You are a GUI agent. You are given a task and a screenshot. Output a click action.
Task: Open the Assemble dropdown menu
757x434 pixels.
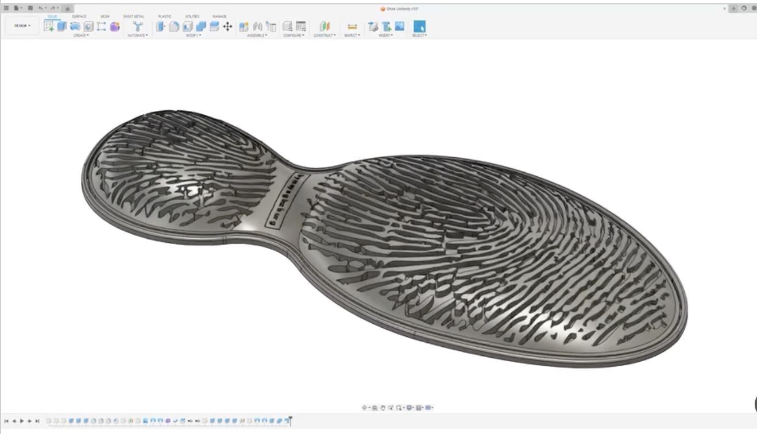tap(257, 36)
